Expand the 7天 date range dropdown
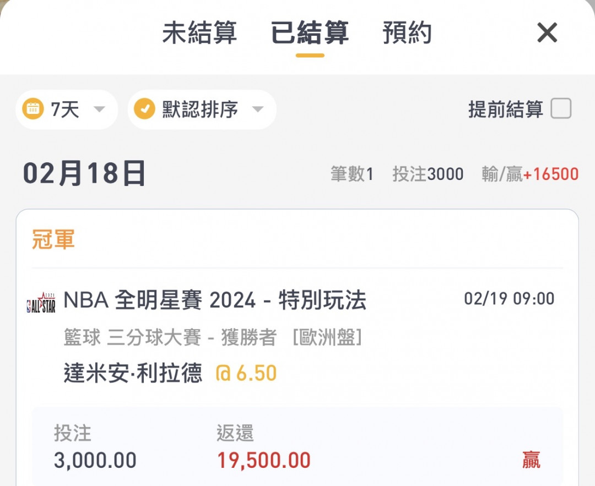The image size is (595, 486). click(x=67, y=109)
